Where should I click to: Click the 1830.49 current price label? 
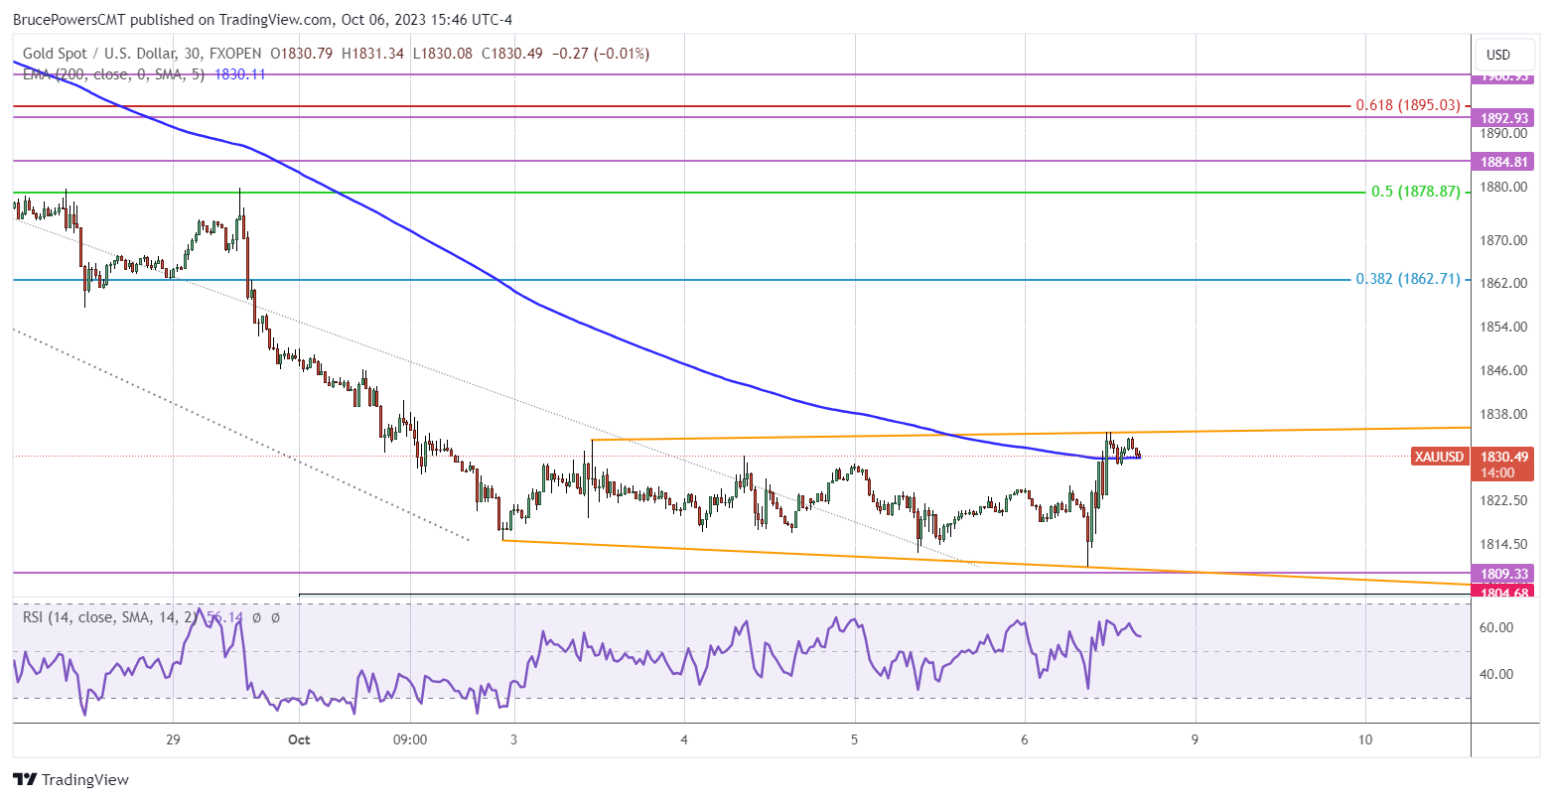pos(1502,457)
